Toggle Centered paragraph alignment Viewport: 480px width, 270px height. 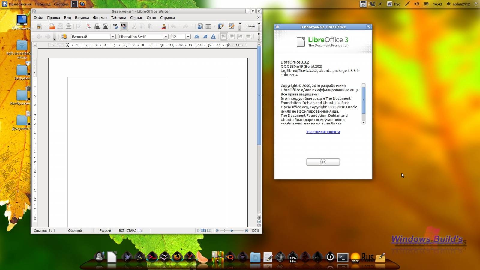pos(232,37)
